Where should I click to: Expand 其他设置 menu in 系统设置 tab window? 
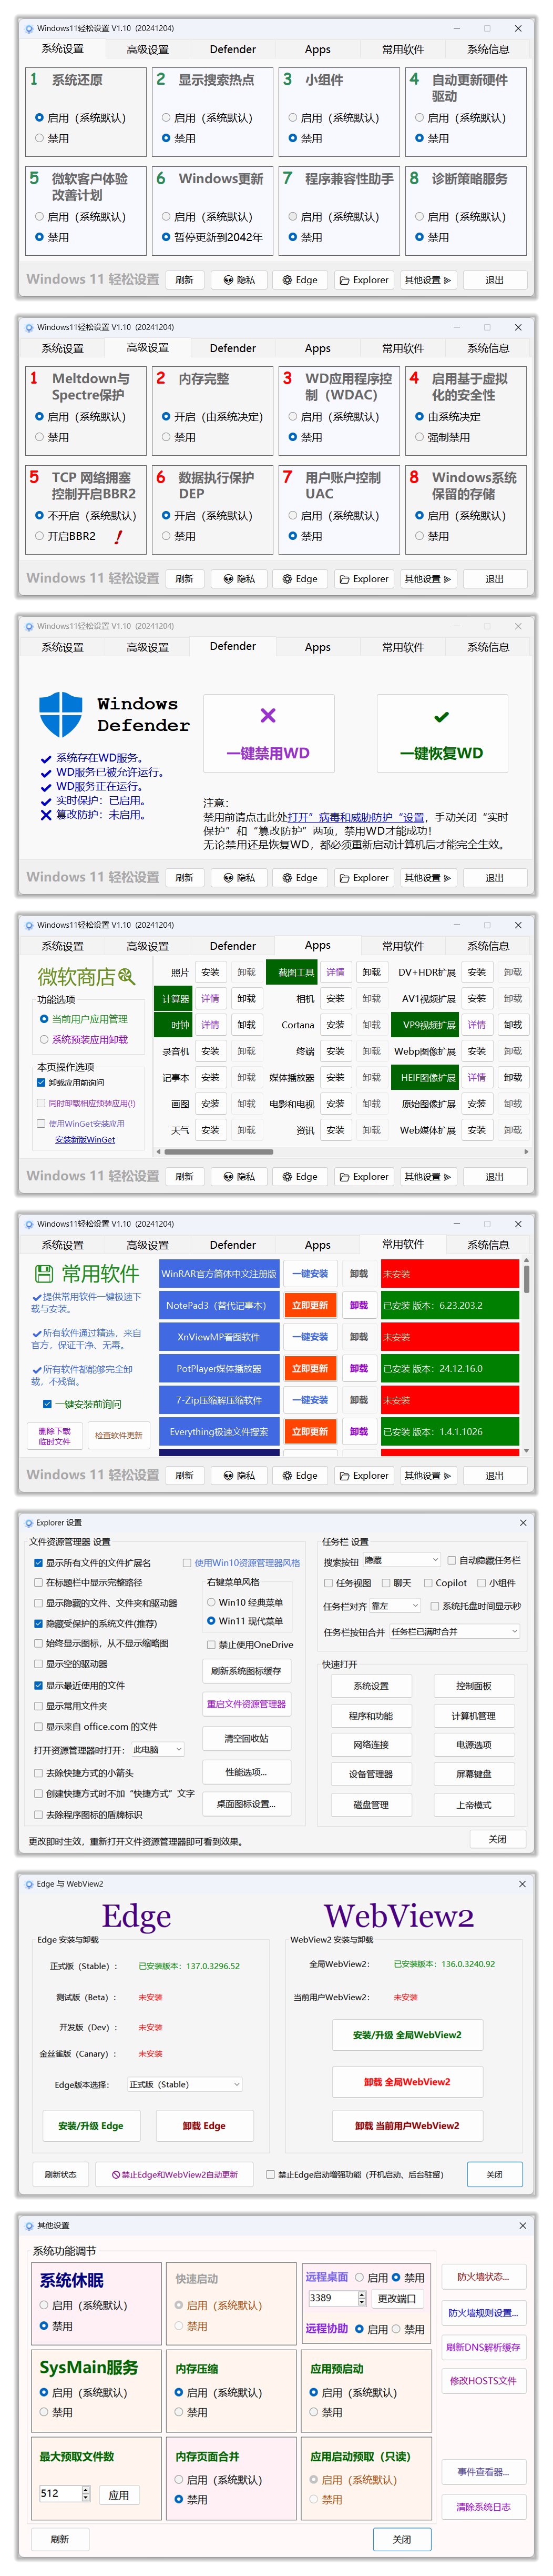tap(427, 280)
